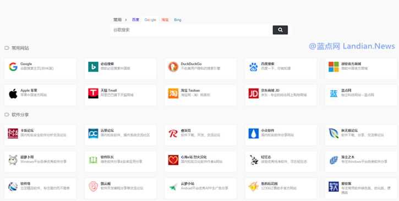Click the 云梦小站 green paper plane icon
Image resolution: width=399 pixels, height=201 pixels.
[x=173, y=187]
